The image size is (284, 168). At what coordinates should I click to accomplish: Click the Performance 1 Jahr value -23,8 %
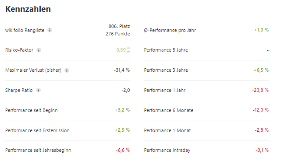[x=260, y=90]
